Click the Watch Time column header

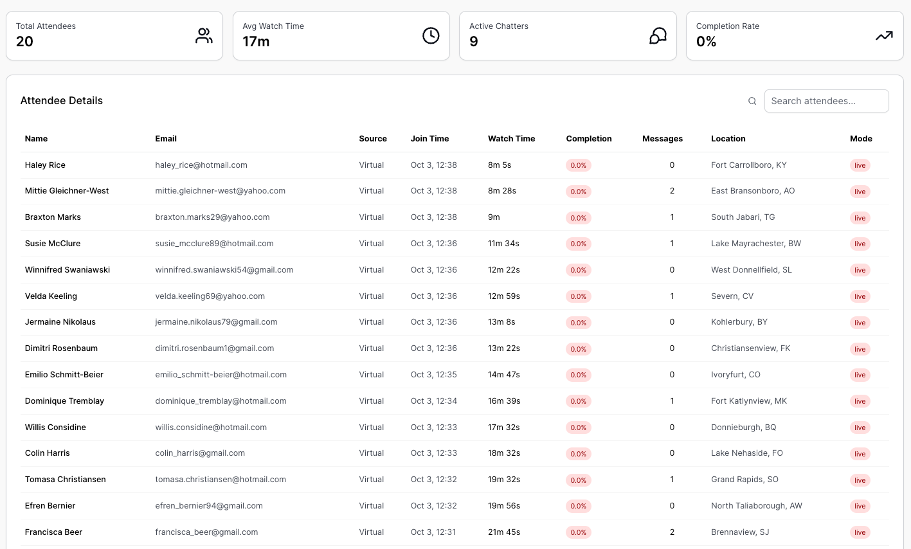[x=511, y=139]
